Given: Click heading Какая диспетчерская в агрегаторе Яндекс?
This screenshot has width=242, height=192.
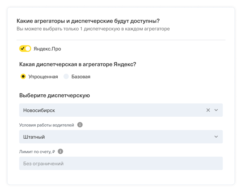Looking at the screenshot, I should (78, 64).
